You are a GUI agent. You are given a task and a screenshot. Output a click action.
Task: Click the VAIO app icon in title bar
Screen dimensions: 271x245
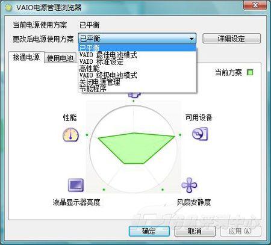pos(8,8)
